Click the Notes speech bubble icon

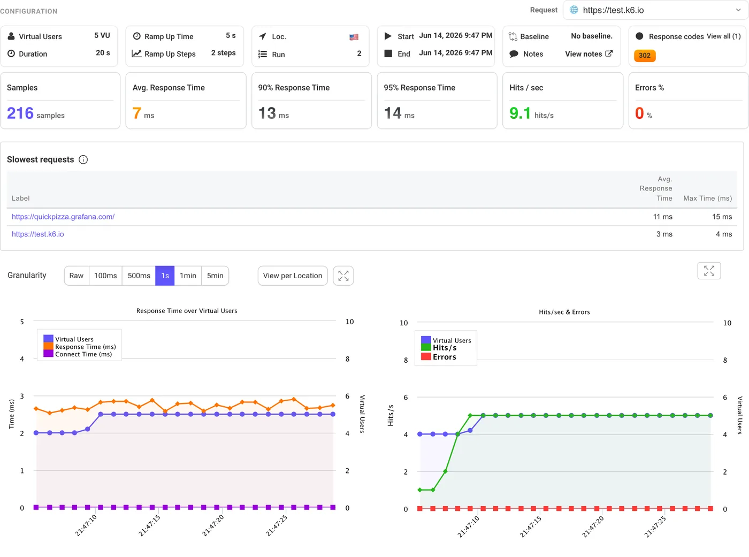click(514, 54)
